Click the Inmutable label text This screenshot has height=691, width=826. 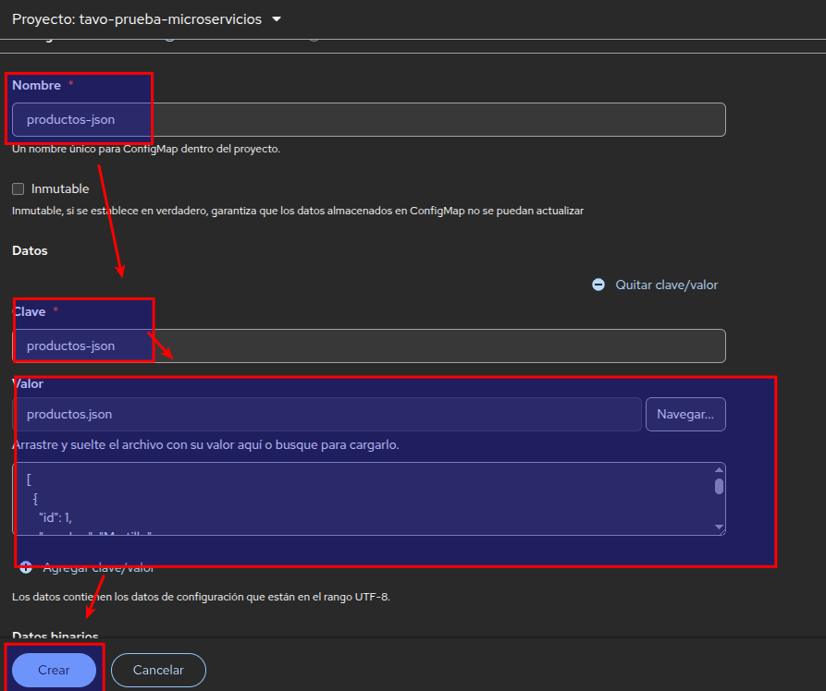[60, 188]
